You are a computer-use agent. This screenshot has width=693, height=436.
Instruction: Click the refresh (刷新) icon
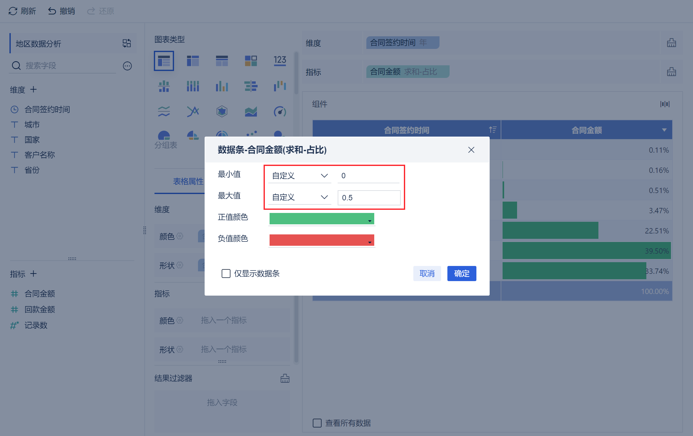tap(13, 11)
